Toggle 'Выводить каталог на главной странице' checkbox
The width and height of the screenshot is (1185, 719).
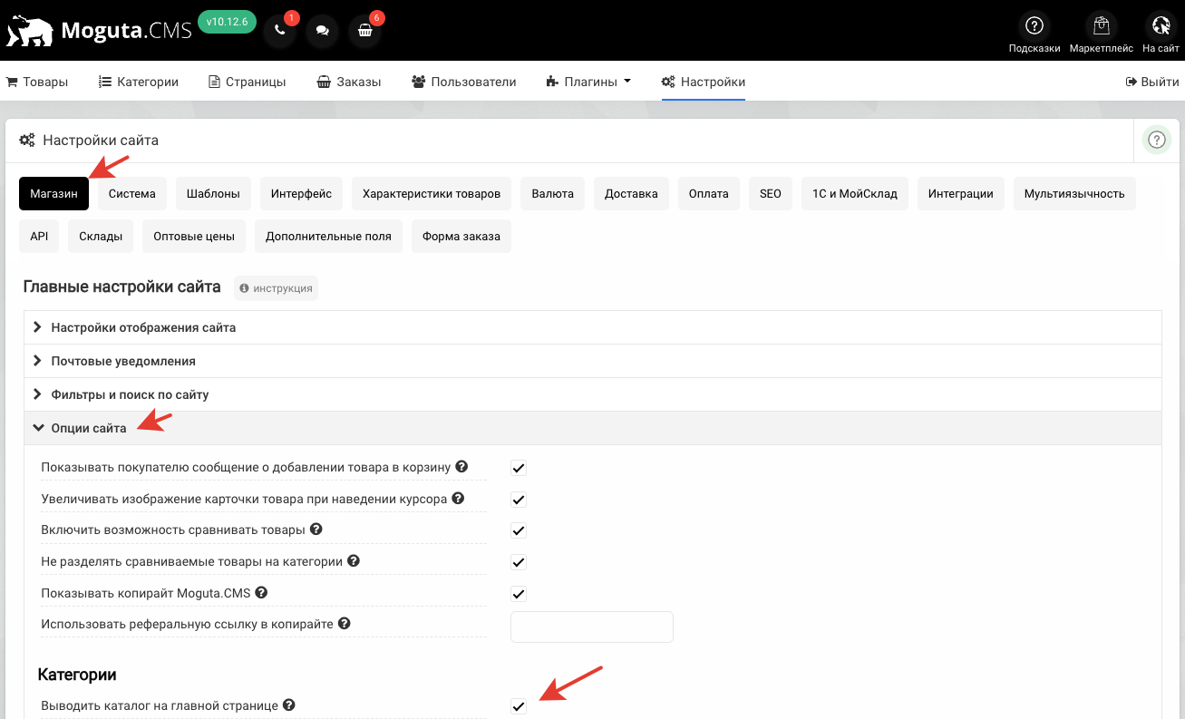[519, 706]
